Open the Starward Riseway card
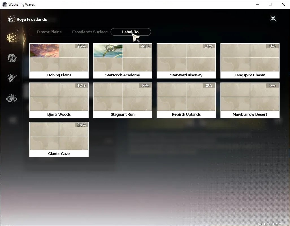Screen dimensions: 290x226 [186, 61]
